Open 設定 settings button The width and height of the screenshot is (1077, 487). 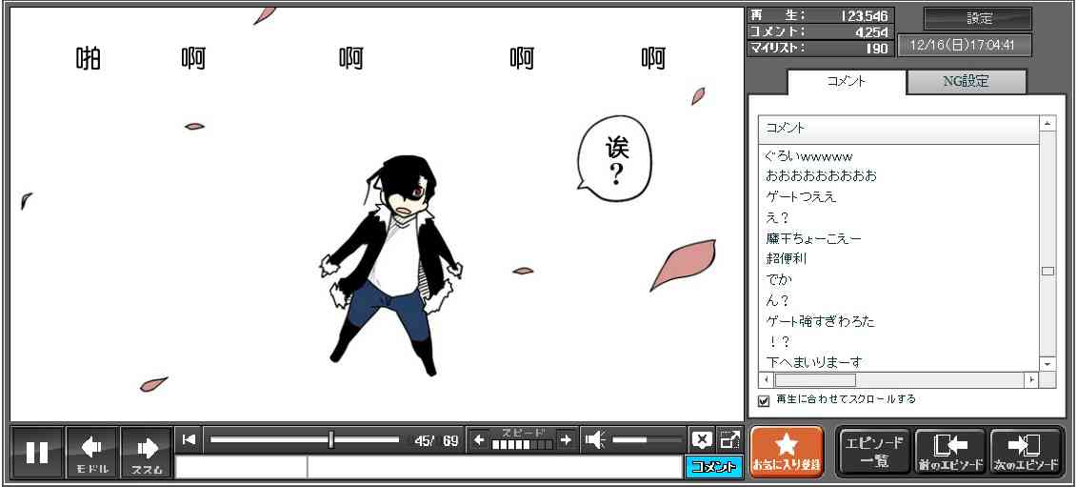tap(978, 19)
